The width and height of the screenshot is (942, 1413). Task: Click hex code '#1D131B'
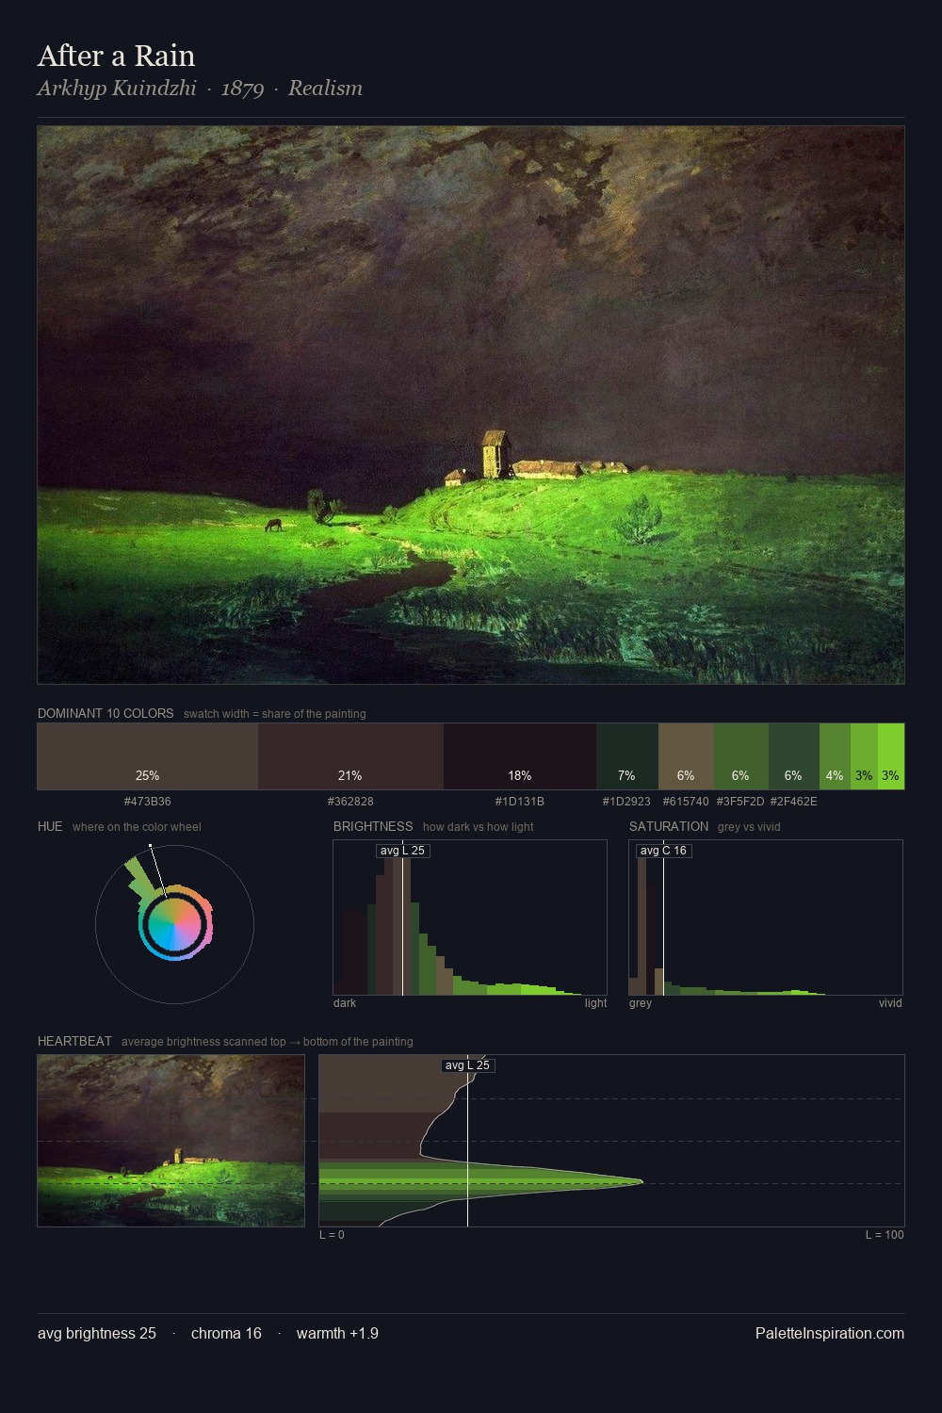click(x=520, y=802)
